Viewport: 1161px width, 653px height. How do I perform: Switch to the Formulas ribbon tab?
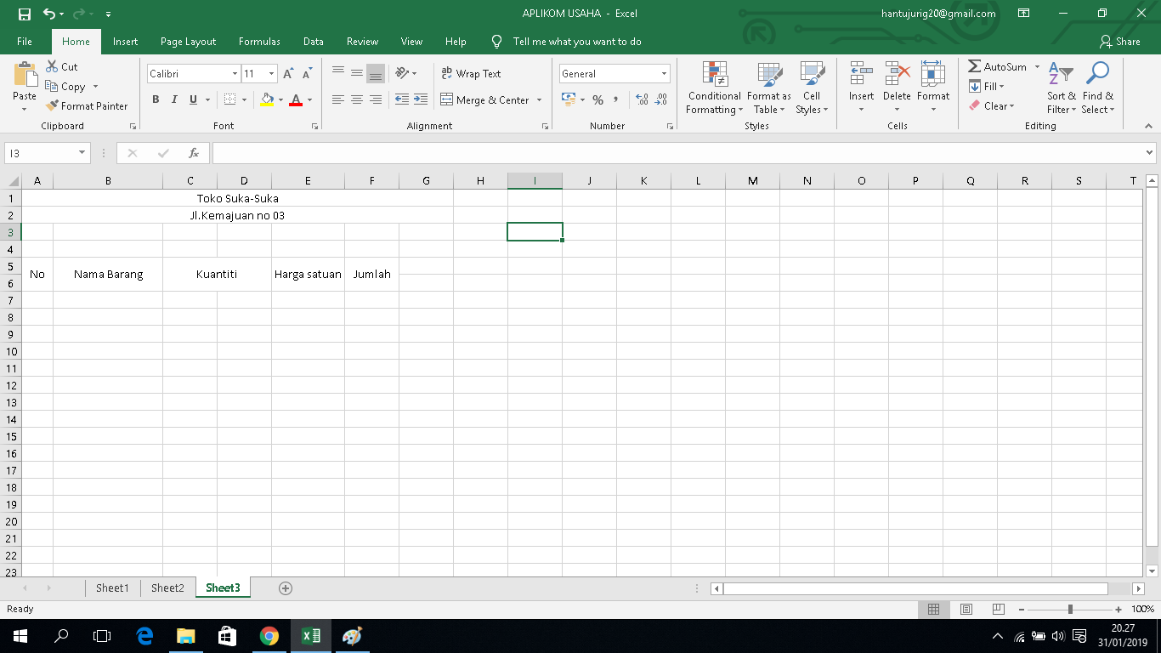coord(259,41)
